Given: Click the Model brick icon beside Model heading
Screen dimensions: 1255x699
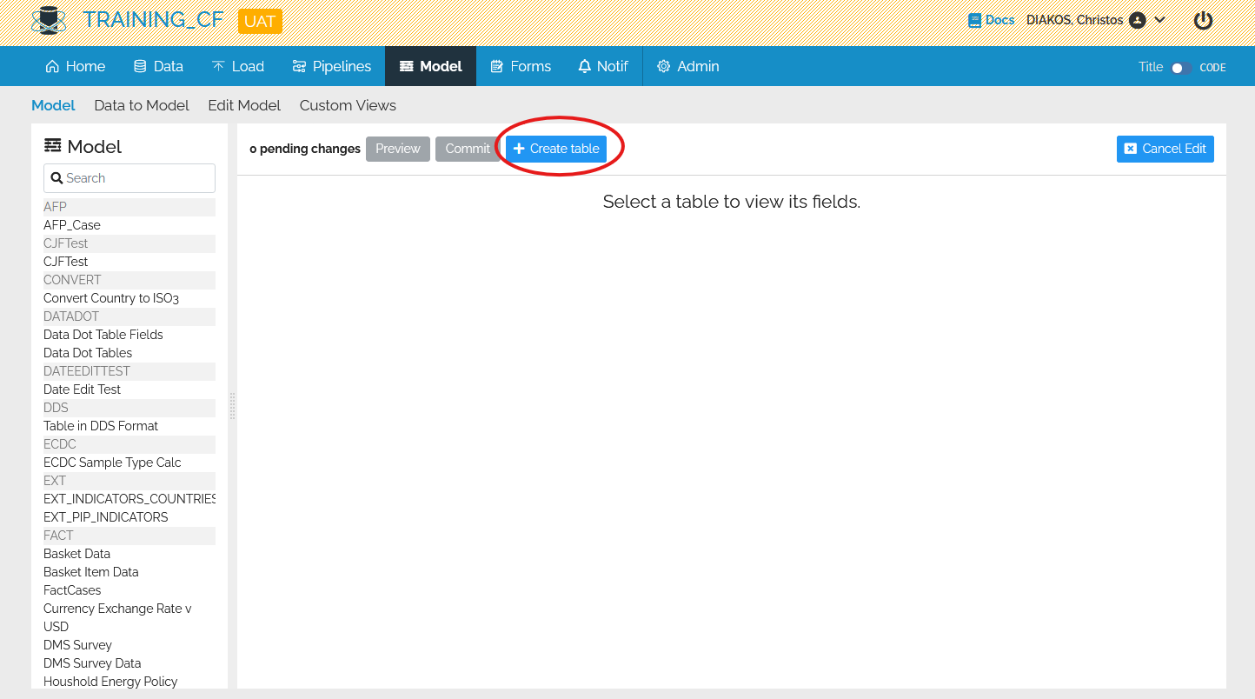Looking at the screenshot, I should [54, 144].
